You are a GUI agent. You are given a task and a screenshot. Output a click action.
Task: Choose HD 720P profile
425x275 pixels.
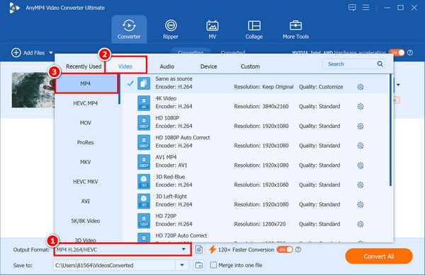click(255, 221)
